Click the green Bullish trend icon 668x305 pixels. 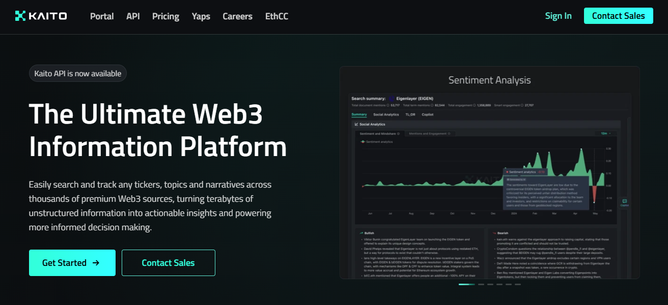(361, 233)
